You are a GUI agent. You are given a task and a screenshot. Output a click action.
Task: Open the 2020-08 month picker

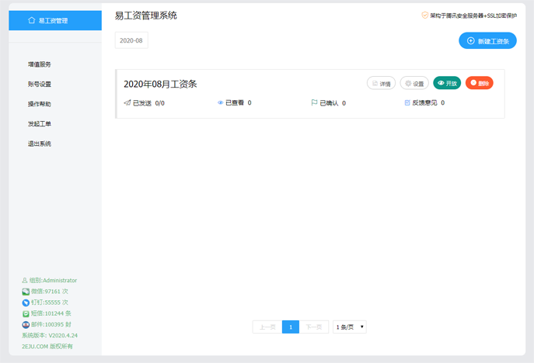[x=131, y=40]
